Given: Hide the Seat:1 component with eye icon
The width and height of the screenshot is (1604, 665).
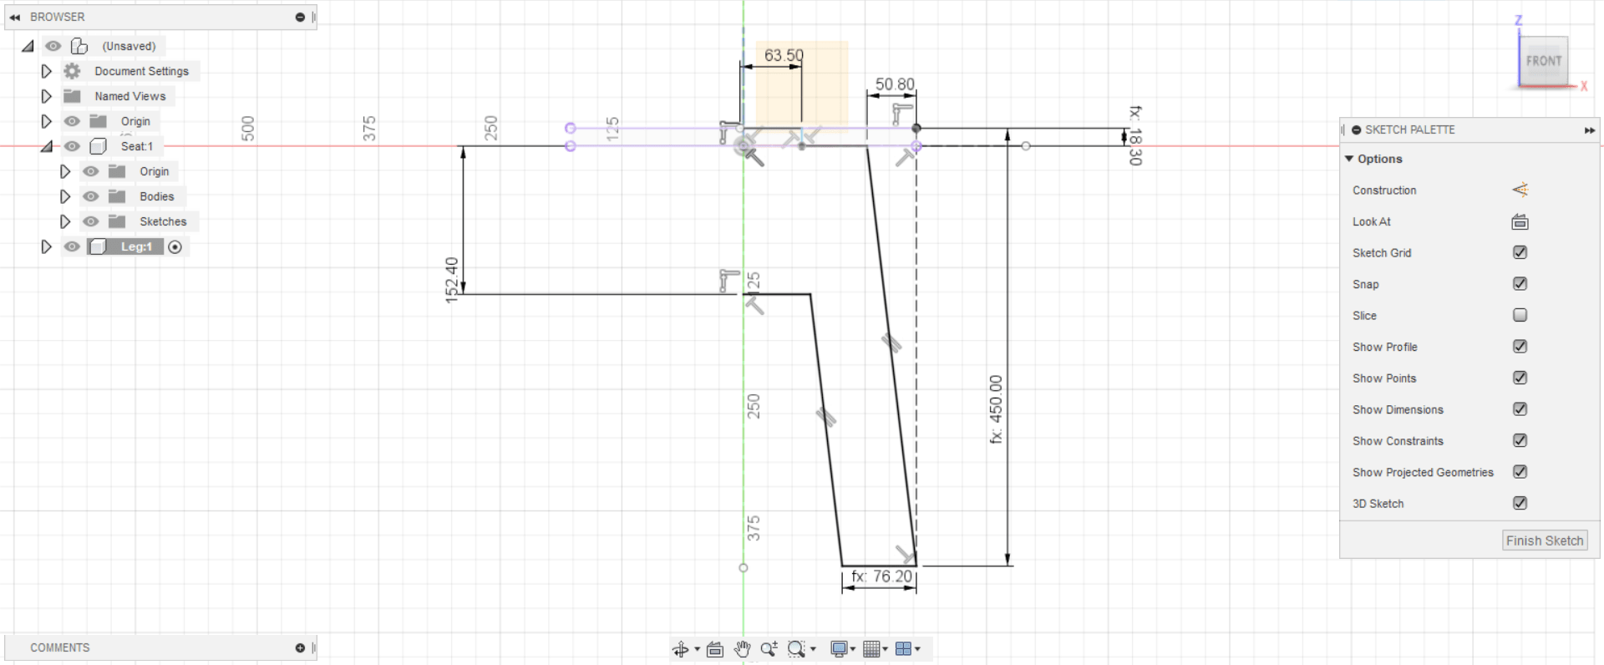Looking at the screenshot, I should coord(73,146).
